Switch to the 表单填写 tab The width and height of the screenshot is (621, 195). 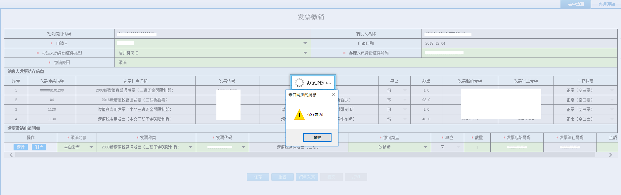point(576,4)
